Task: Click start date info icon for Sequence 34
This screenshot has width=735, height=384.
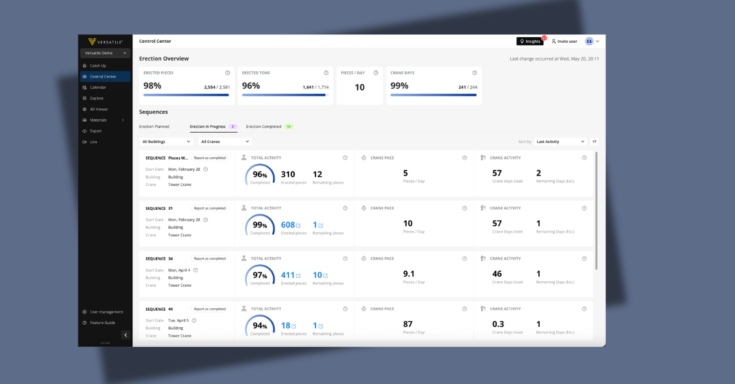Action: [x=195, y=270]
